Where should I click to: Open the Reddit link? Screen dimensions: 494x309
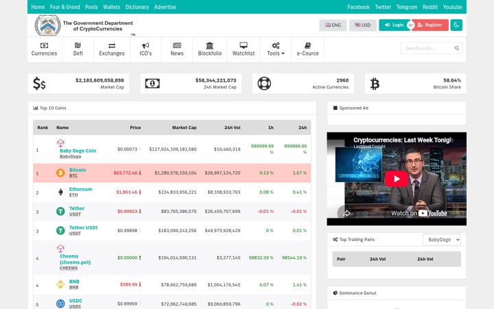click(430, 7)
